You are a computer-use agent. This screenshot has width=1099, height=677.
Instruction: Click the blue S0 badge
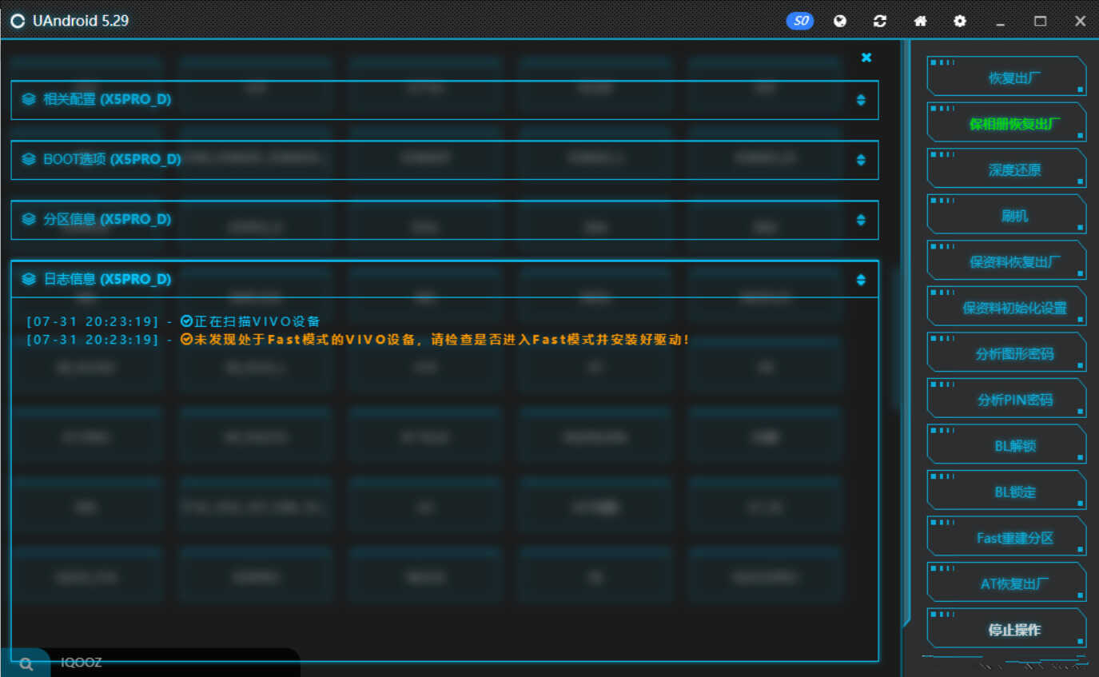coord(800,22)
